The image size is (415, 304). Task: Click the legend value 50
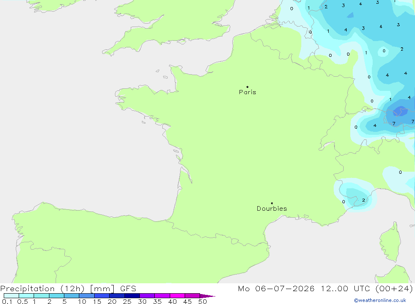[203, 302]
